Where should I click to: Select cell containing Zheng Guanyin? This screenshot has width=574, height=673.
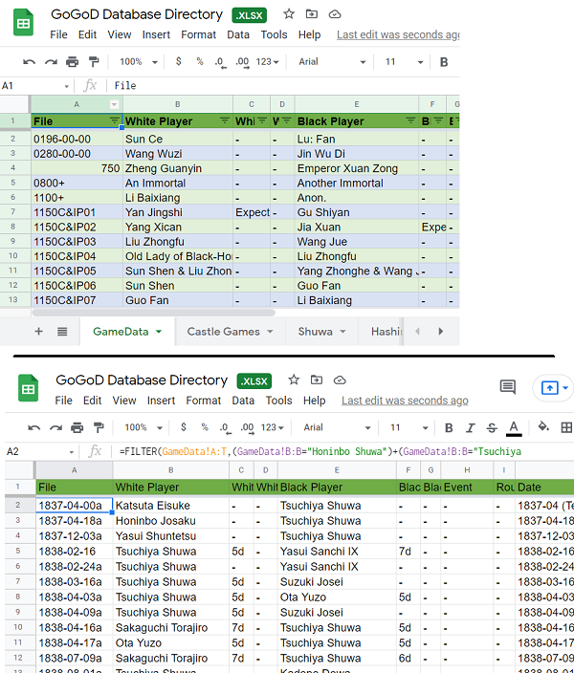(x=177, y=168)
